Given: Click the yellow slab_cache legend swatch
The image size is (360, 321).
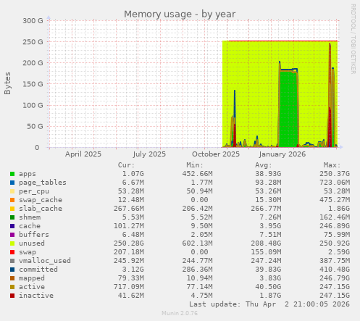Looking at the screenshot, I should coord(12,209).
